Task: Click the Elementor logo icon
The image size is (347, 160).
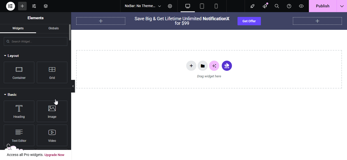Action: point(11,6)
